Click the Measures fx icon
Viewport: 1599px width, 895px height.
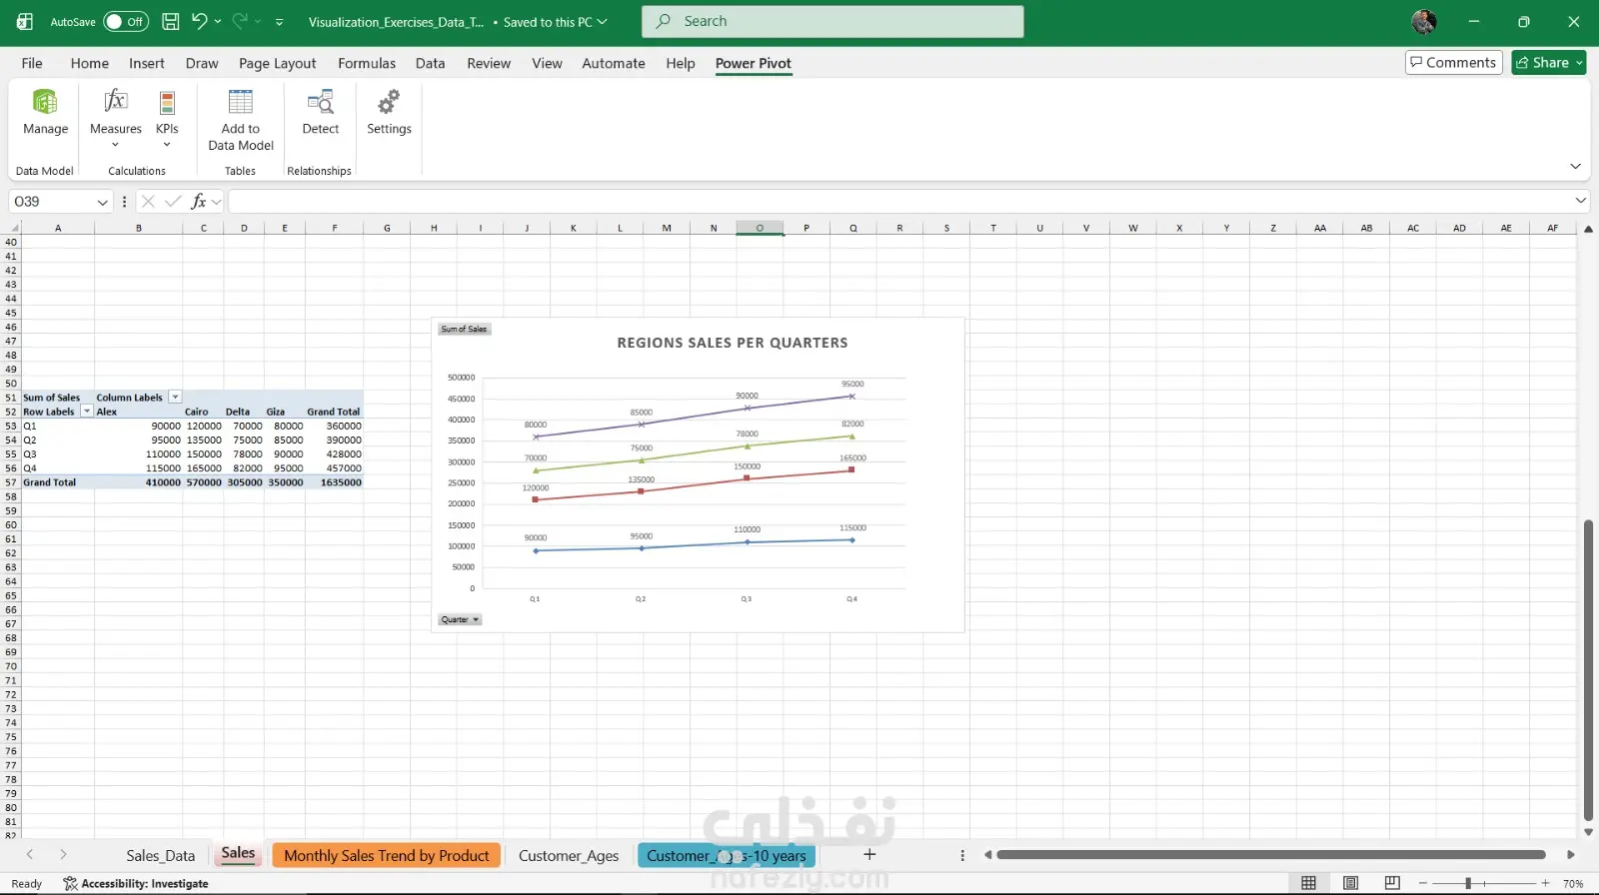(x=115, y=102)
